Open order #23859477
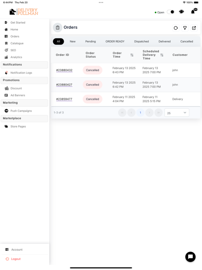Image resolution: width=202 pixels, height=270 pixels. (64, 99)
